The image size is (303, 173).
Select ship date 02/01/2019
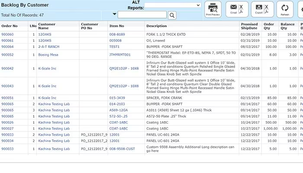(x=250, y=54)
